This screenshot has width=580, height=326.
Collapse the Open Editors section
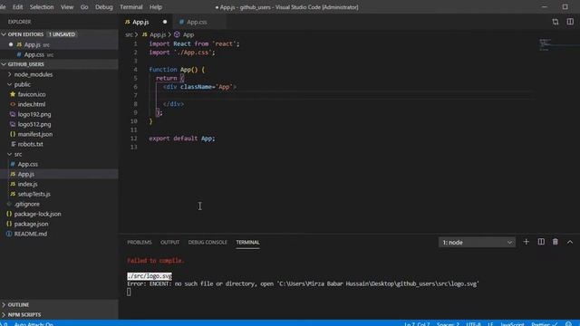coord(59,34)
